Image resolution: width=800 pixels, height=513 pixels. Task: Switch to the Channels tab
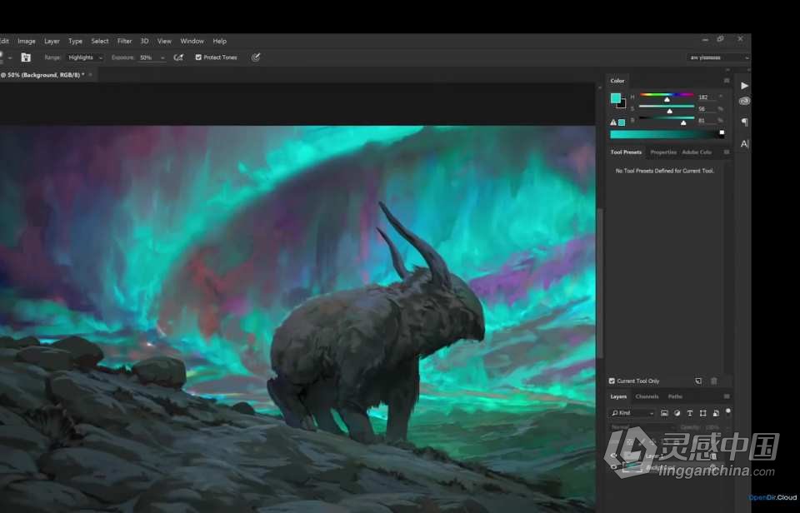pos(647,396)
